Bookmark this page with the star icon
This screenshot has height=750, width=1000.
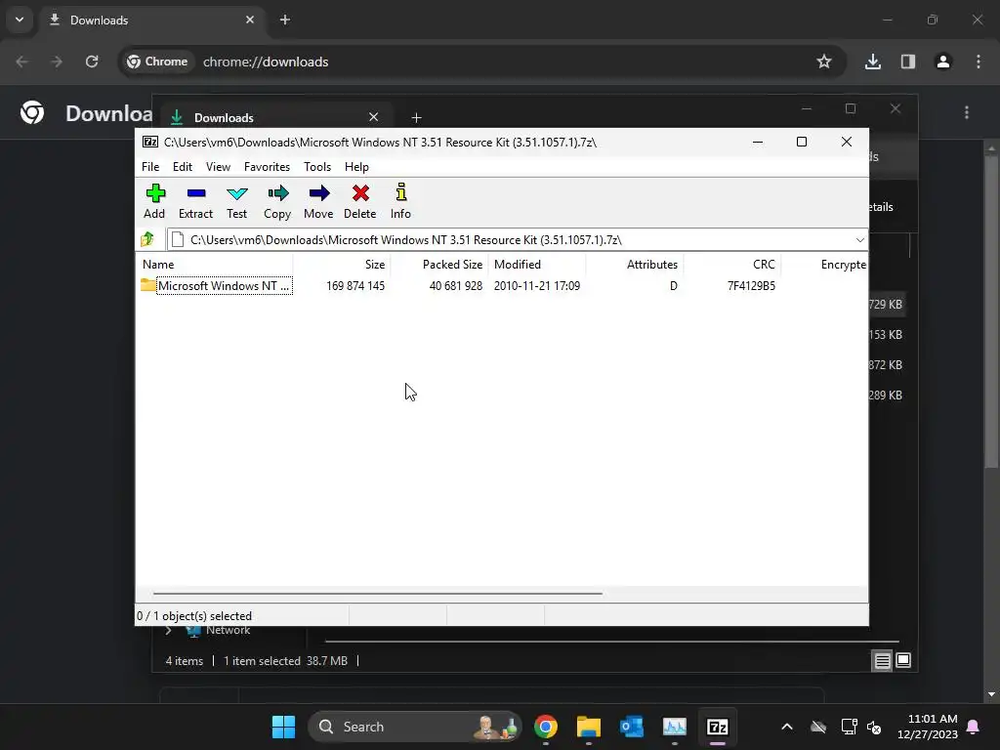[x=824, y=62]
